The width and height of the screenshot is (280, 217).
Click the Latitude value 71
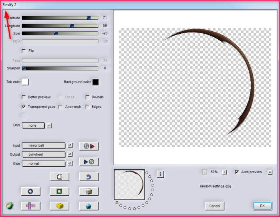(x=105, y=18)
